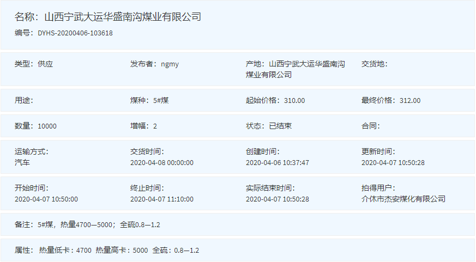
Task: Click the 交货地 label
Action: [x=374, y=64]
